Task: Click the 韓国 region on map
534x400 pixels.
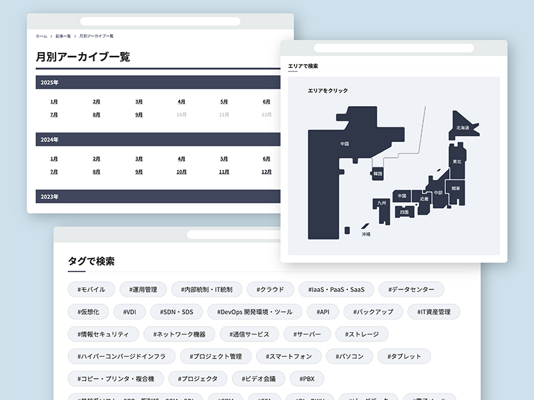Action: coord(378,173)
